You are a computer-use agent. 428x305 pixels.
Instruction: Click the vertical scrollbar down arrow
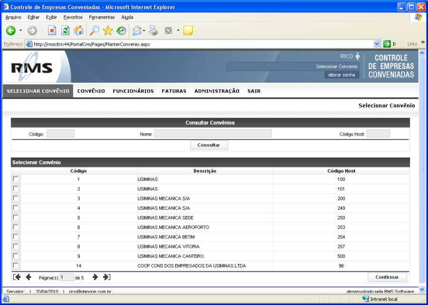pos(422,289)
